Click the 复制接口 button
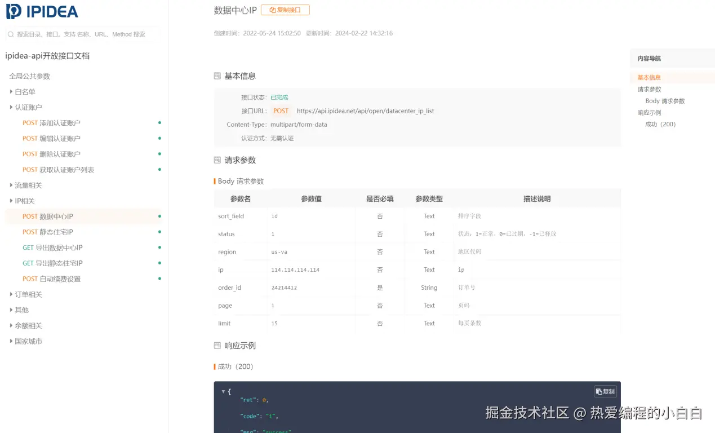The width and height of the screenshot is (715, 433). [x=285, y=10]
